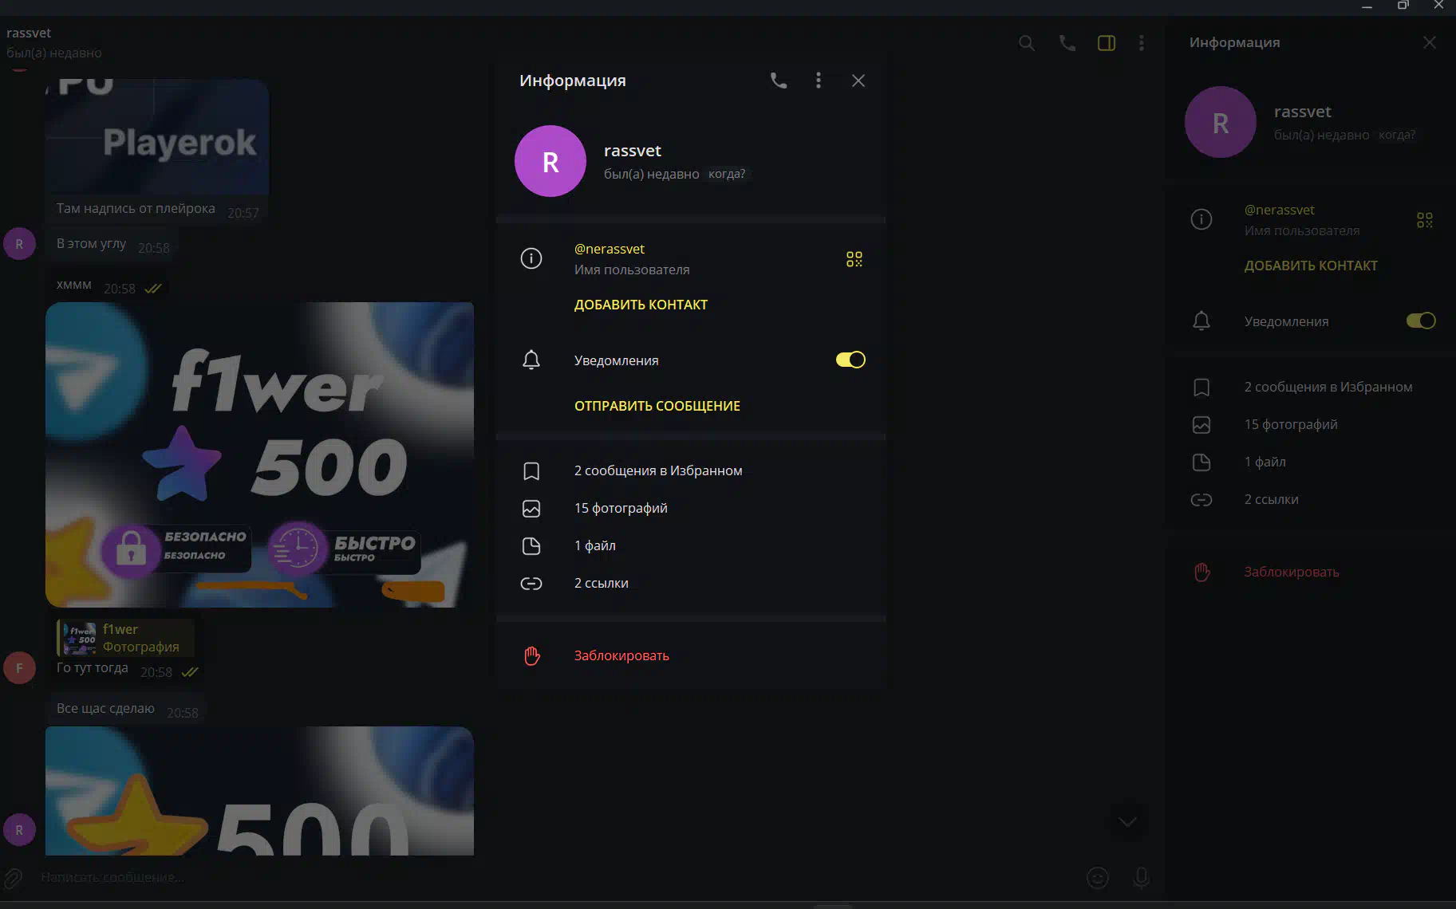Click ДОБАВИТЬ КОНТАКТ in the dialog
Viewport: 1456px width, 909px height.
coord(641,305)
